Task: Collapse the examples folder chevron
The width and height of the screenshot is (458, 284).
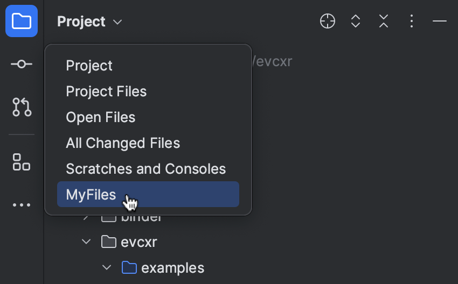Action: 107,267
